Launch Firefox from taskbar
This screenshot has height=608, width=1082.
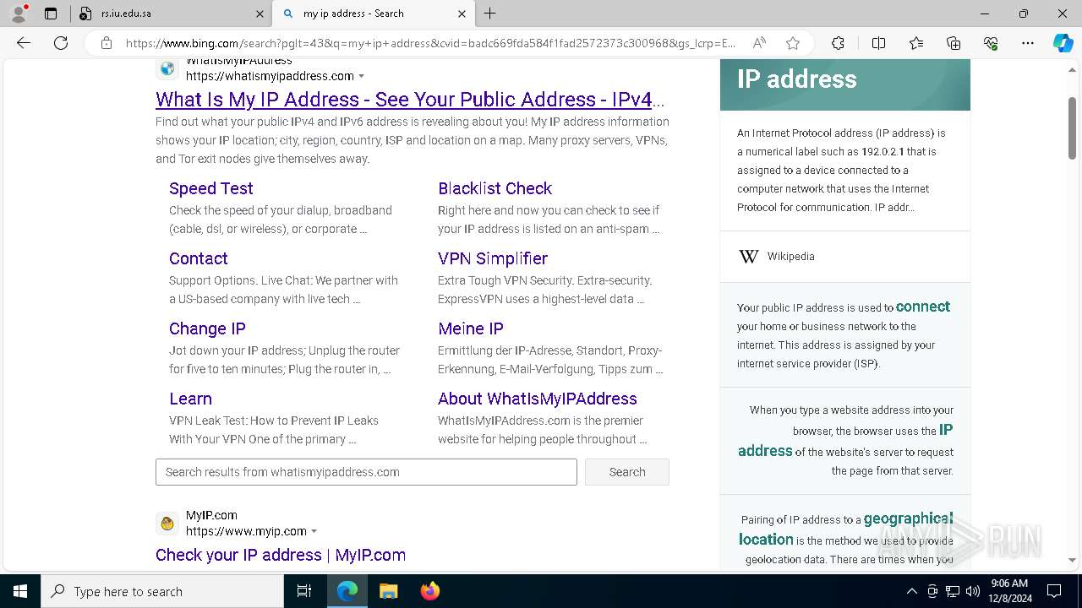point(429,591)
